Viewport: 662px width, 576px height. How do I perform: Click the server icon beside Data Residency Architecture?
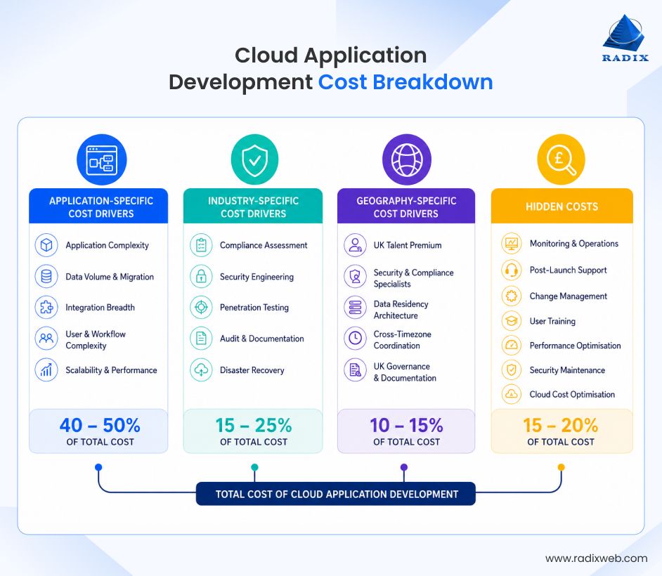pyautogui.click(x=355, y=307)
